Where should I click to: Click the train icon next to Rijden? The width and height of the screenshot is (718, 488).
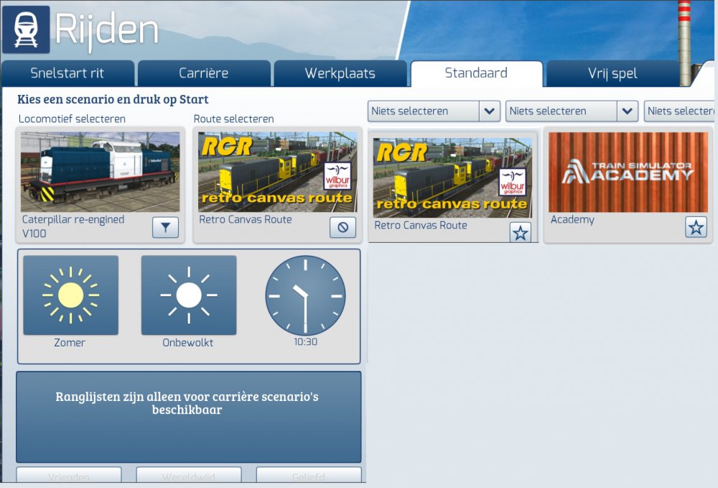(26, 29)
